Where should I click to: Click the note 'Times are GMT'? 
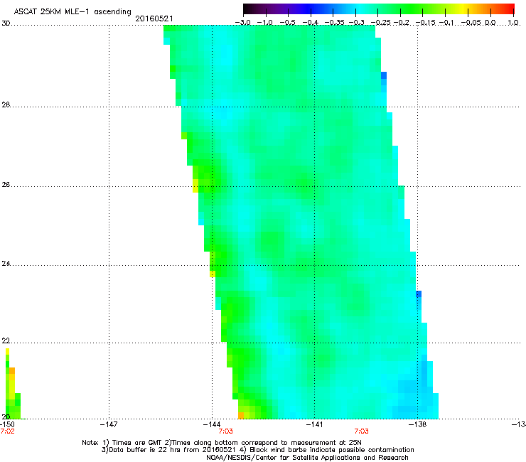click(x=136, y=443)
